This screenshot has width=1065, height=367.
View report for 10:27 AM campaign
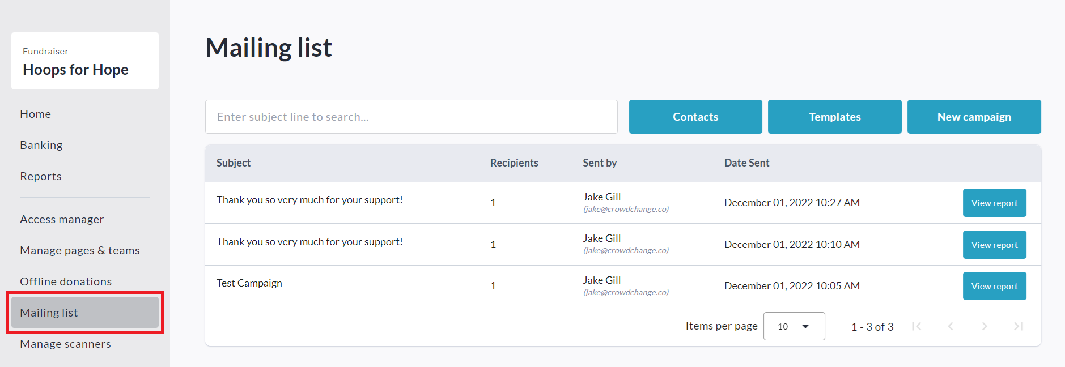coord(994,203)
